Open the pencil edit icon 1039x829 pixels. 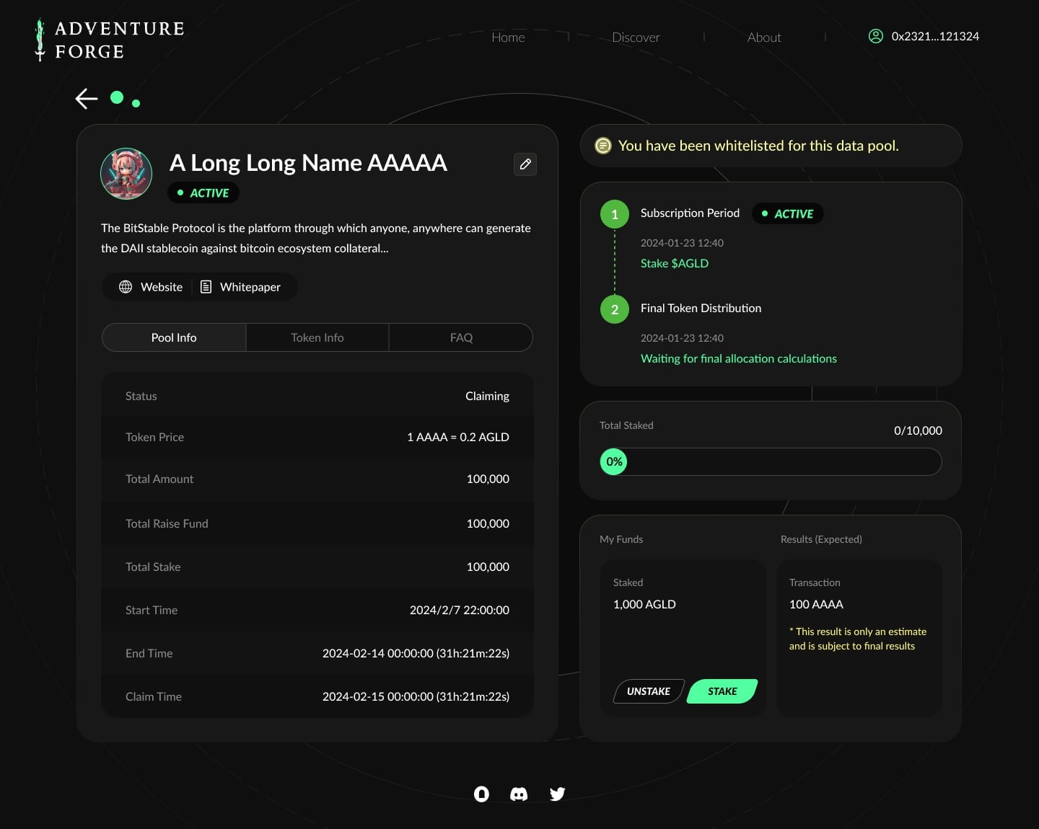[x=525, y=164]
